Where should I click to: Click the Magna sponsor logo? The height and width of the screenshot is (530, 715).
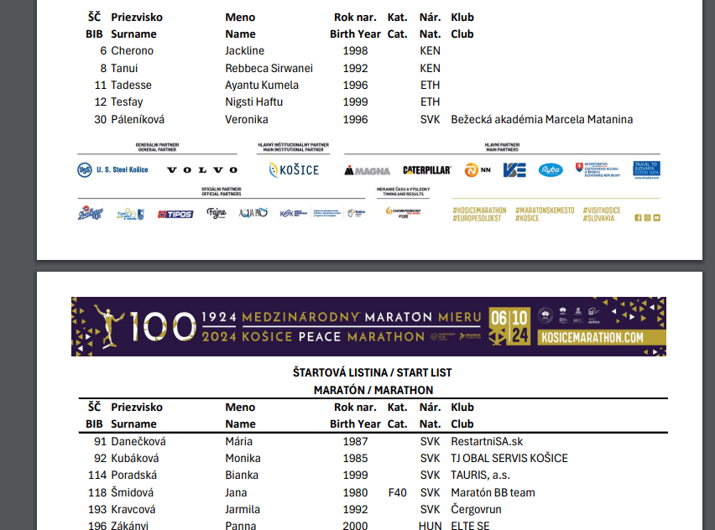(x=367, y=170)
